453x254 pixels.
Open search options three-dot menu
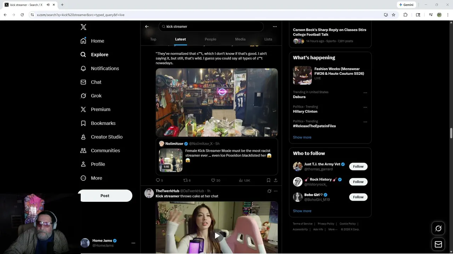[275, 26]
